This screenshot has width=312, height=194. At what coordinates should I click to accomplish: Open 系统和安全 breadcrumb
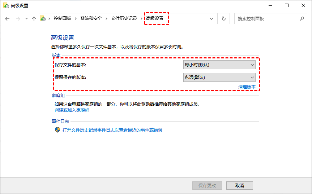click(x=91, y=18)
